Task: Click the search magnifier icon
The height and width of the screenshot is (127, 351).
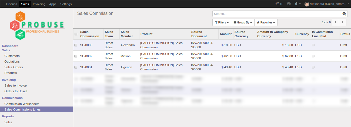Action: (x=344, y=14)
